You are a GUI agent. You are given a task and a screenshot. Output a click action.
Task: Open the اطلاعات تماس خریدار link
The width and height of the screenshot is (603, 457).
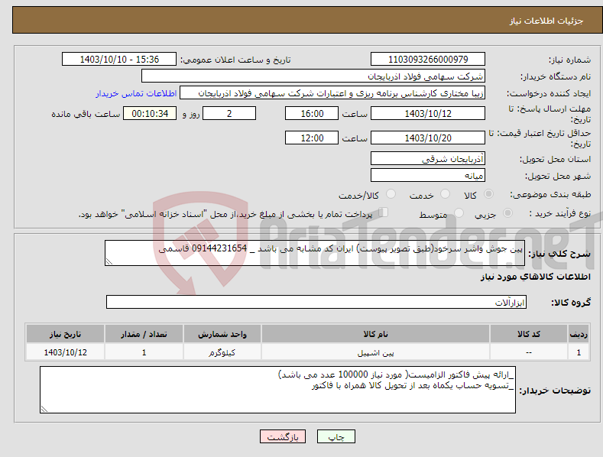click(x=136, y=93)
